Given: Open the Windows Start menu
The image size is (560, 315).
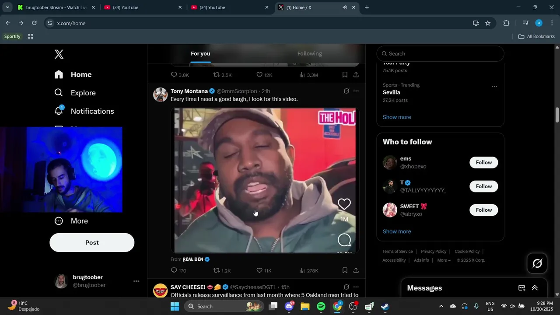Looking at the screenshot, I should point(175,306).
